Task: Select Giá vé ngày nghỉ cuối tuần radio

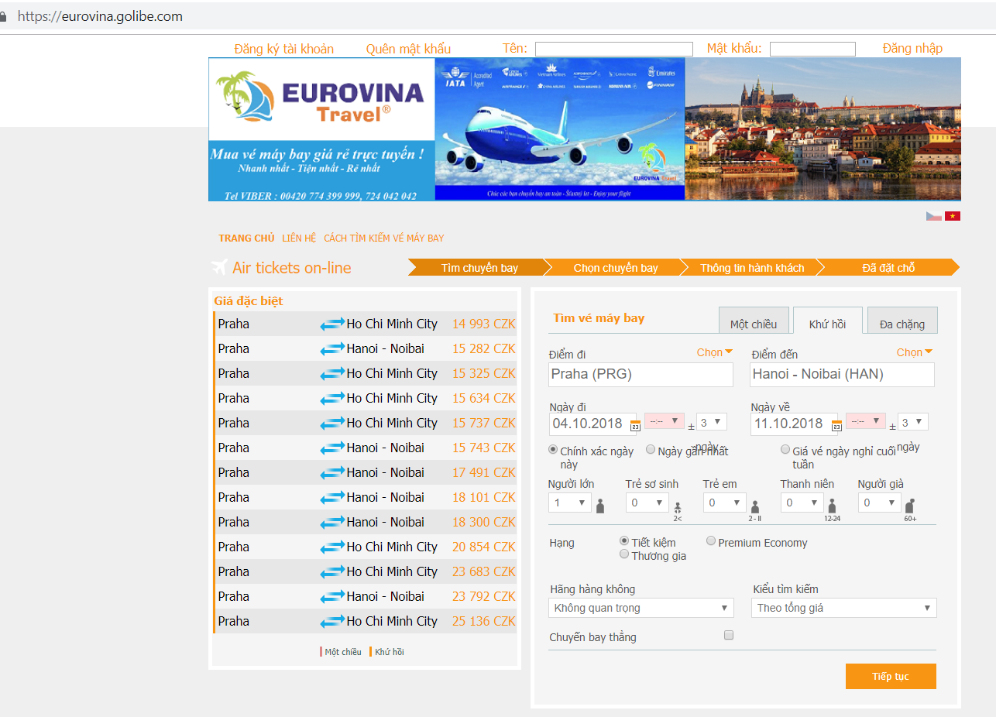Action: point(785,449)
